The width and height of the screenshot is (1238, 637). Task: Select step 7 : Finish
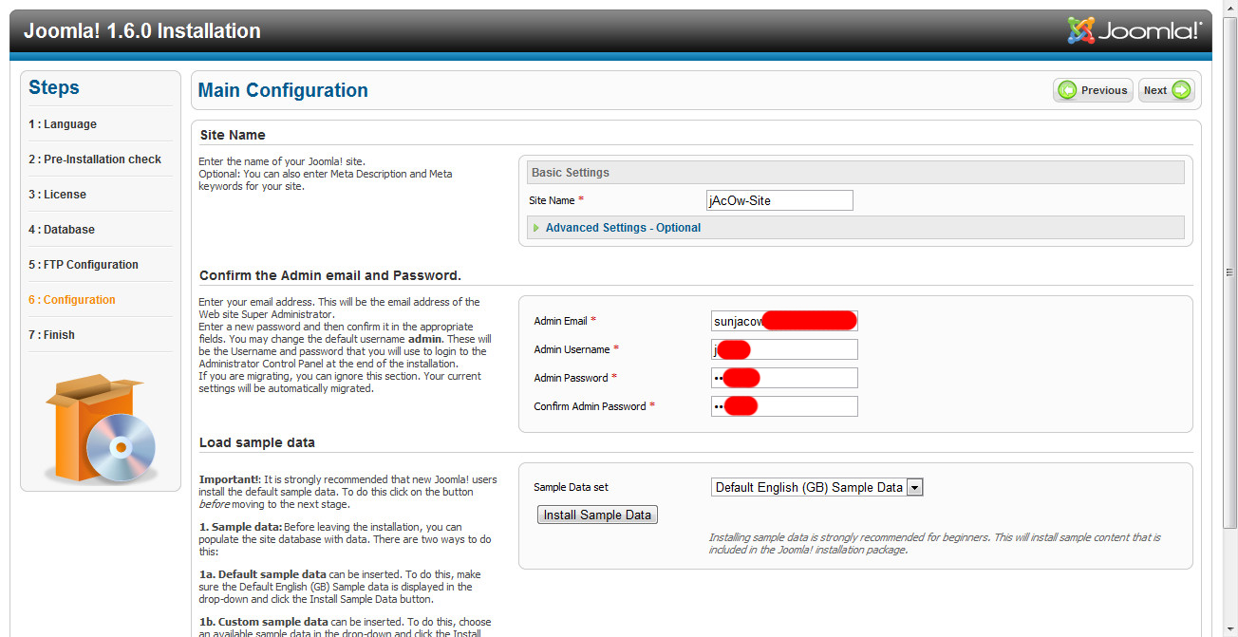click(x=51, y=335)
